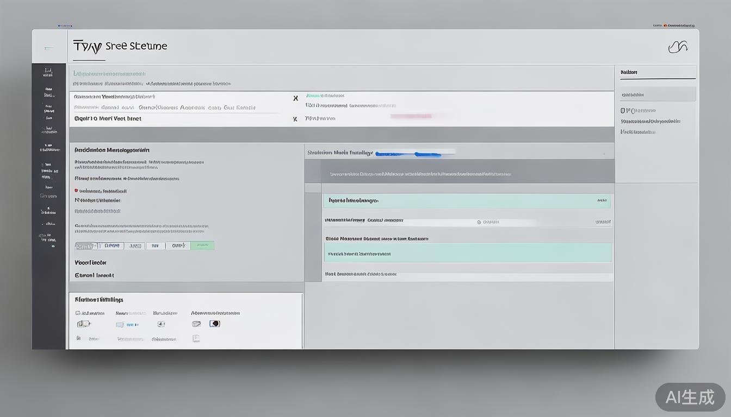Toggle the green segment of the segmented button row

(x=202, y=246)
